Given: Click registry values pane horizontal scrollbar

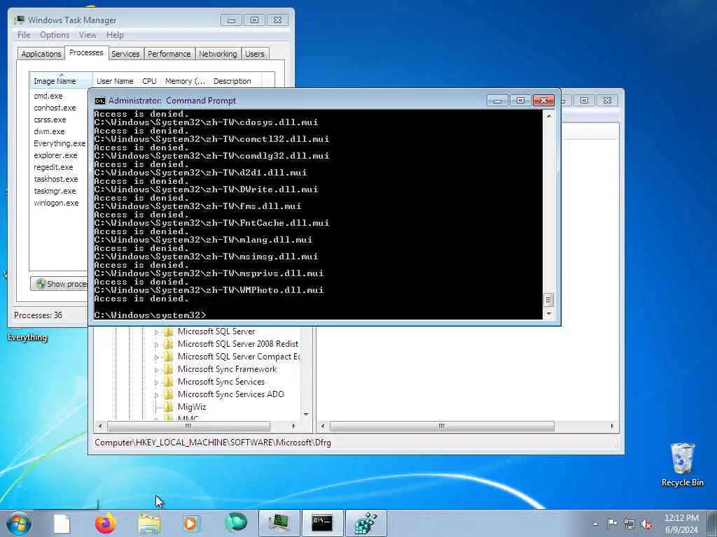Looking at the screenshot, I should coord(442,426).
